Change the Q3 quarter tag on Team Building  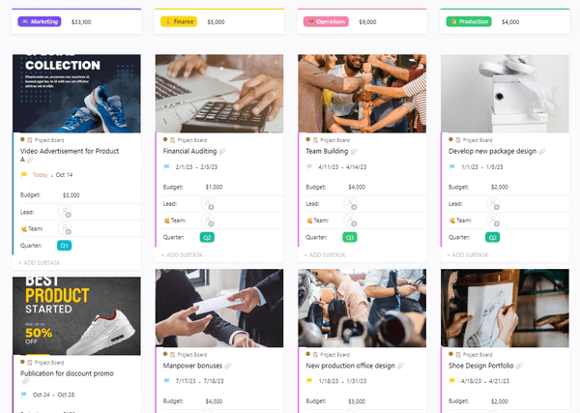pyautogui.click(x=350, y=237)
